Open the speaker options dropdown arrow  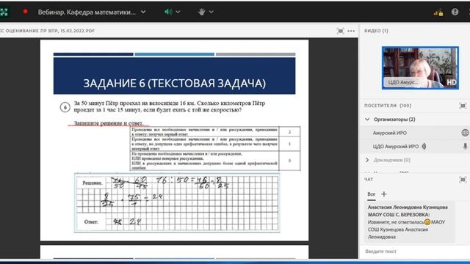click(x=178, y=12)
